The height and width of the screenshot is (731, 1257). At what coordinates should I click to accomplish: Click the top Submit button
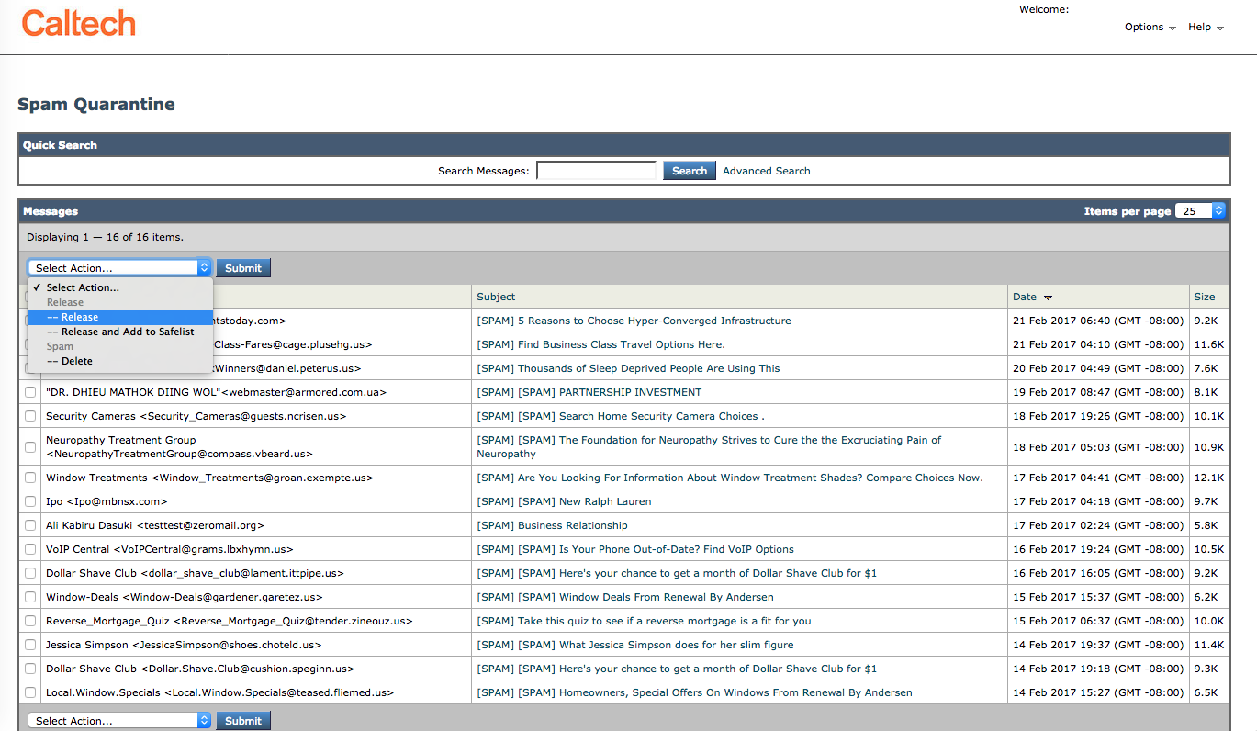click(x=243, y=268)
